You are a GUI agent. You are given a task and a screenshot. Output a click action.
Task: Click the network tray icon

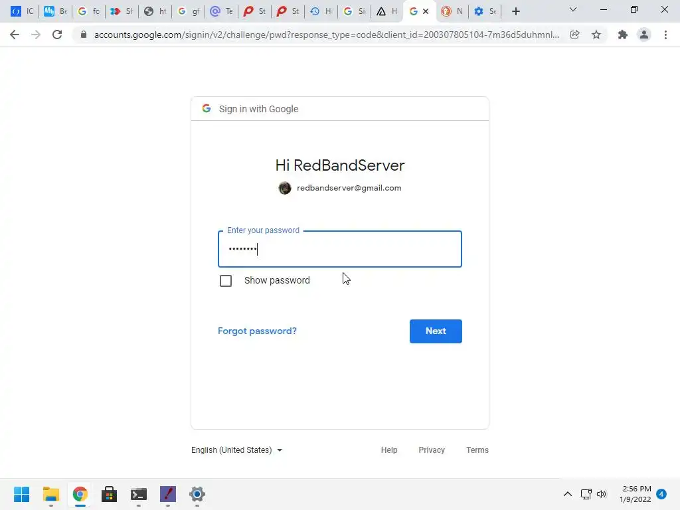tap(586, 494)
